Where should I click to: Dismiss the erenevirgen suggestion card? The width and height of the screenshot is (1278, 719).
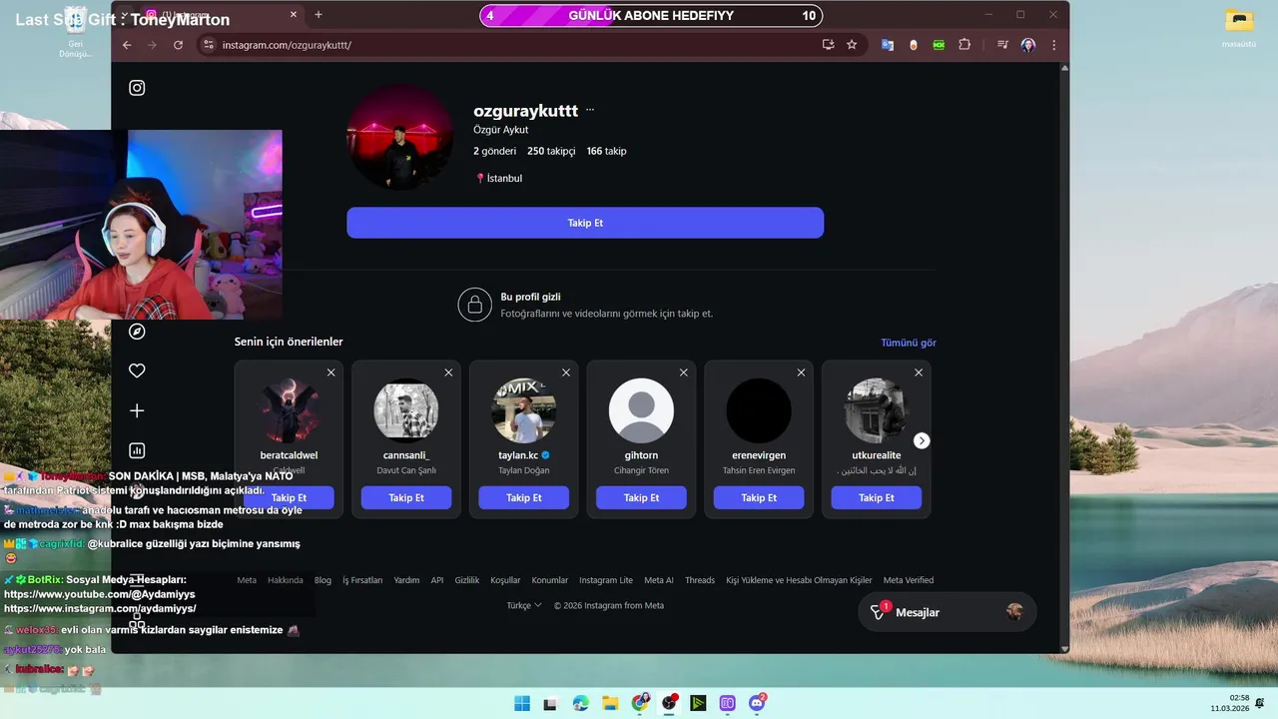[x=801, y=372]
